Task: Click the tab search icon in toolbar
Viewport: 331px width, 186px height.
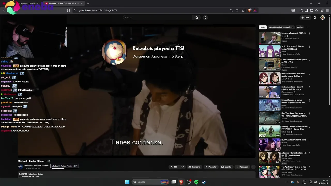Action: click(293, 10)
